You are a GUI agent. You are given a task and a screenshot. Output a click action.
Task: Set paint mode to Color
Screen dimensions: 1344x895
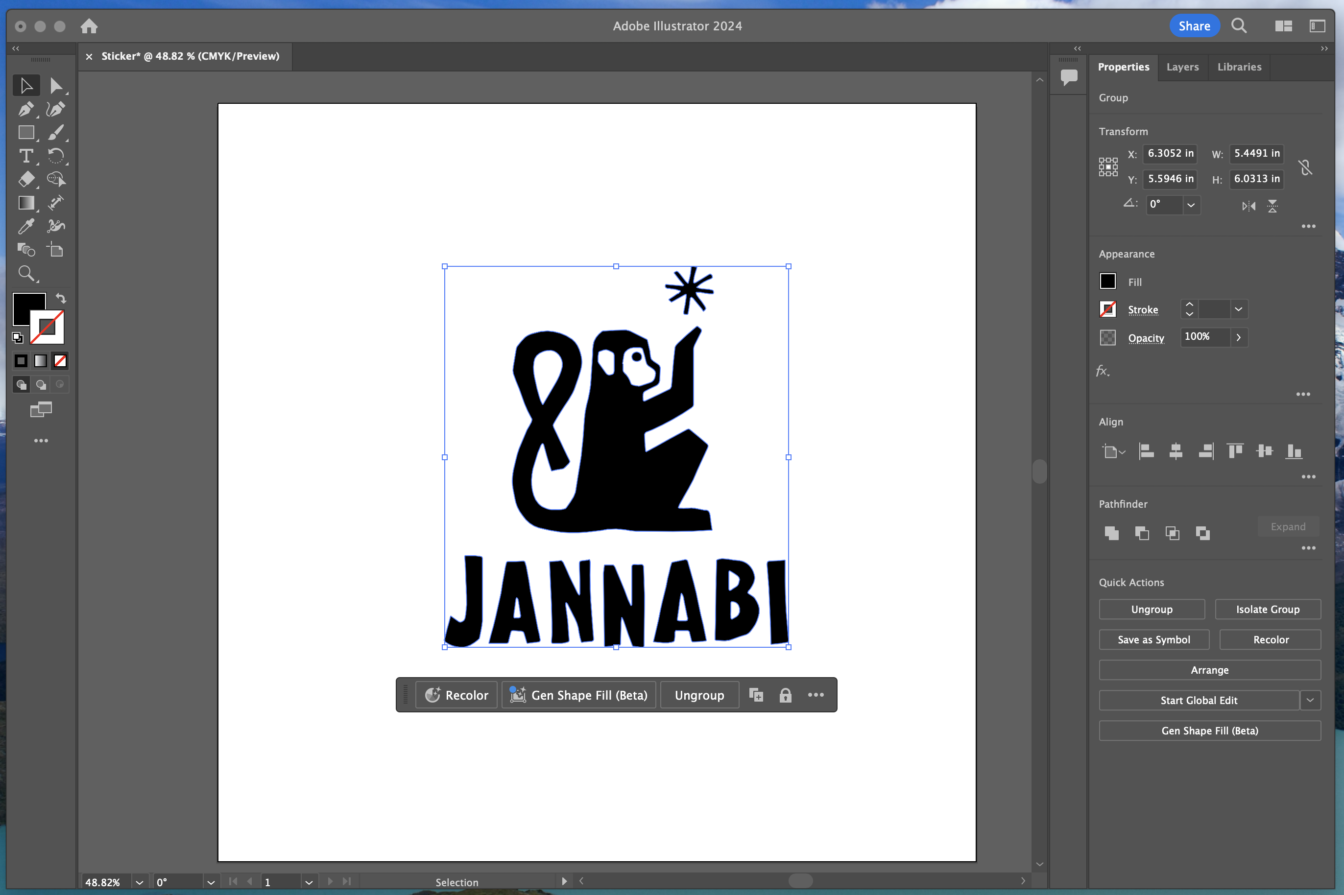click(21, 361)
